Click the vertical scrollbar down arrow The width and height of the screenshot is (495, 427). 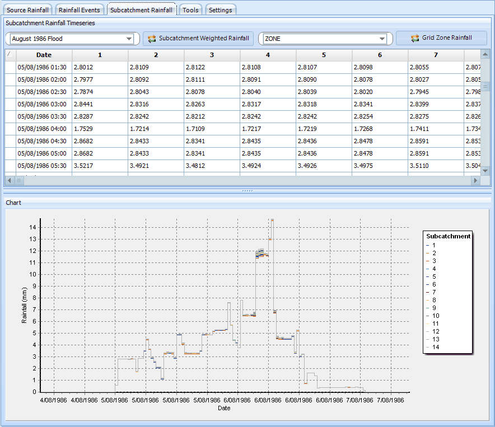485,171
